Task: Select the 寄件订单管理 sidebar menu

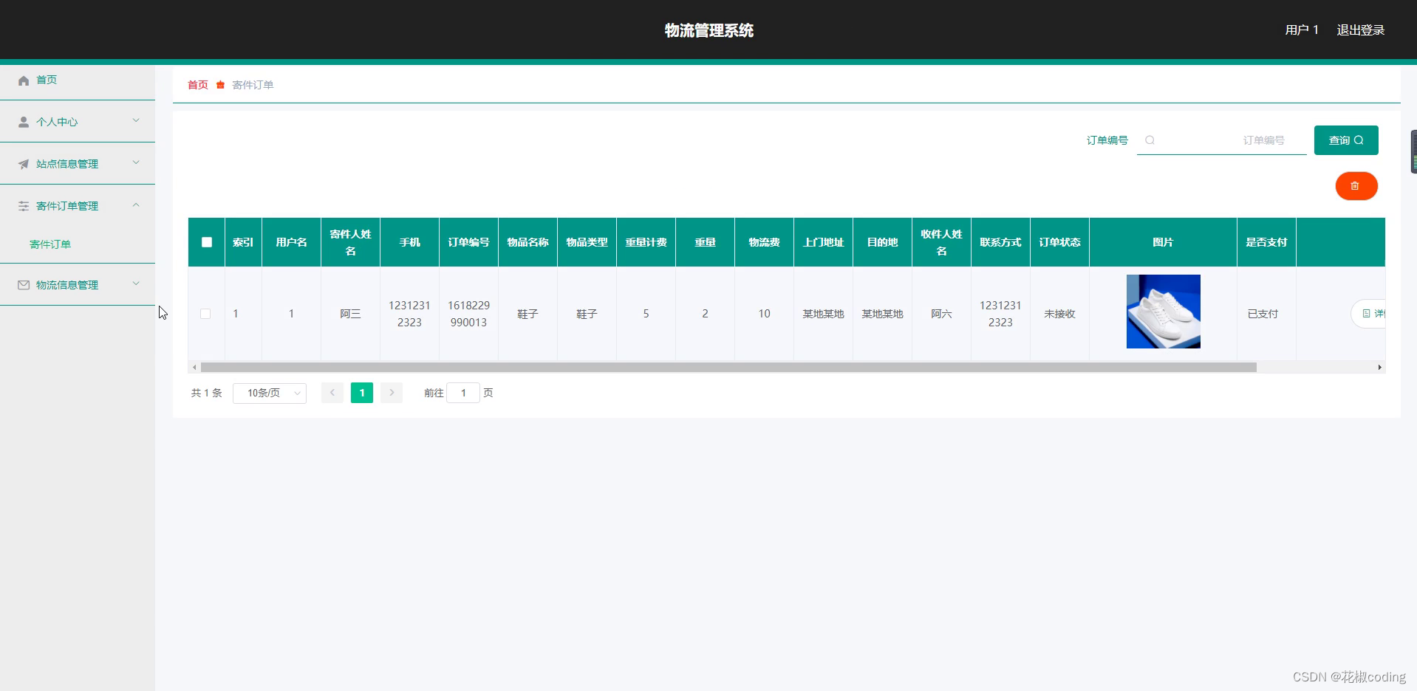Action: (x=78, y=206)
